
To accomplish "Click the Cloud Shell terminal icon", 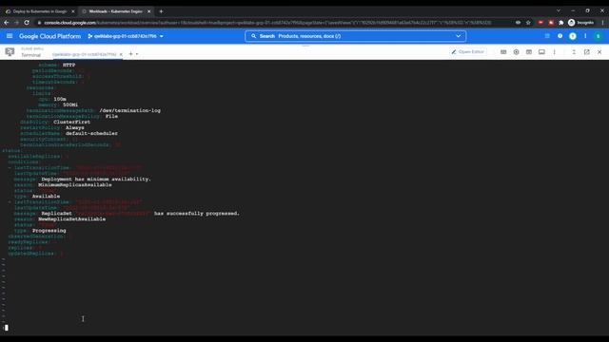I will (x=10, y=51).
